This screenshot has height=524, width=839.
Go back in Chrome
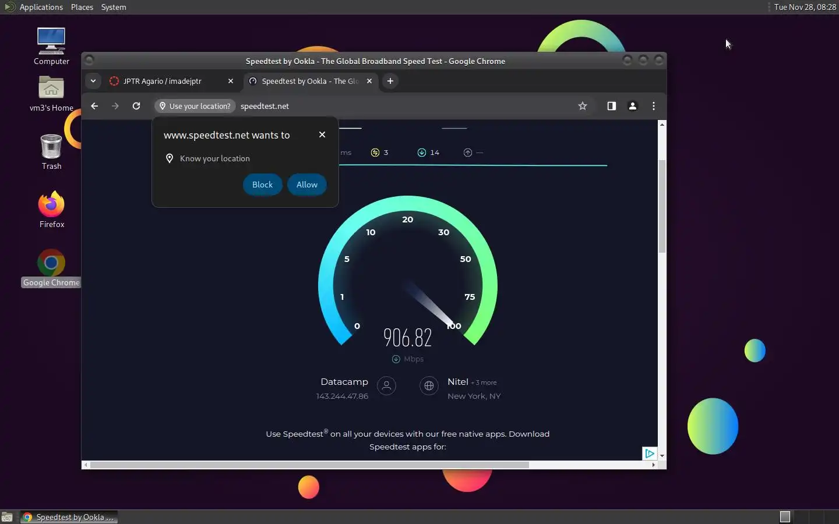94,106
